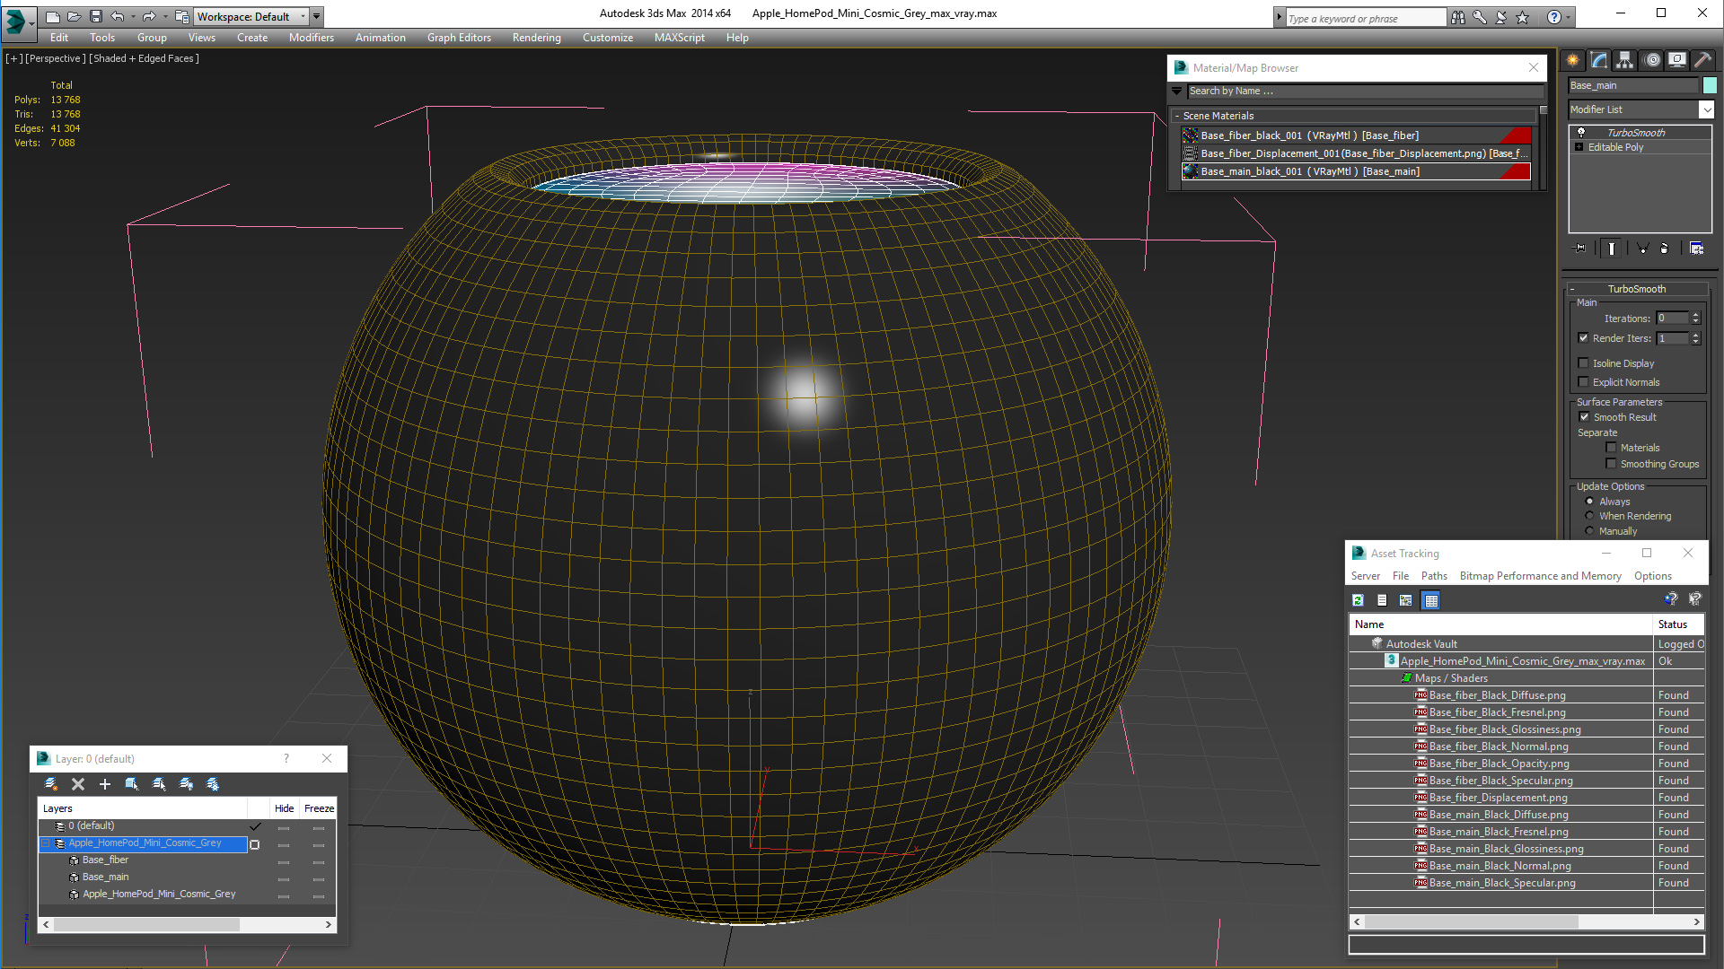Select the When Rendering update option
1724x969 pixels.
coord(1589,516)
